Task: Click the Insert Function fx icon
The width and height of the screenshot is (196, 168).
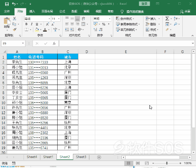Action: point(54,44)
